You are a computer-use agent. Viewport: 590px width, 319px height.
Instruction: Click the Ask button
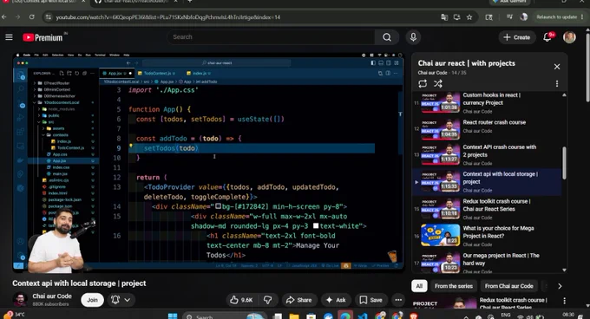(x=336, y=300)
